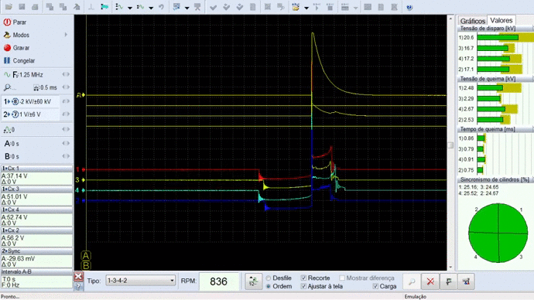Toggle the Ajustar à tela checkbox

tap(303, 286)
